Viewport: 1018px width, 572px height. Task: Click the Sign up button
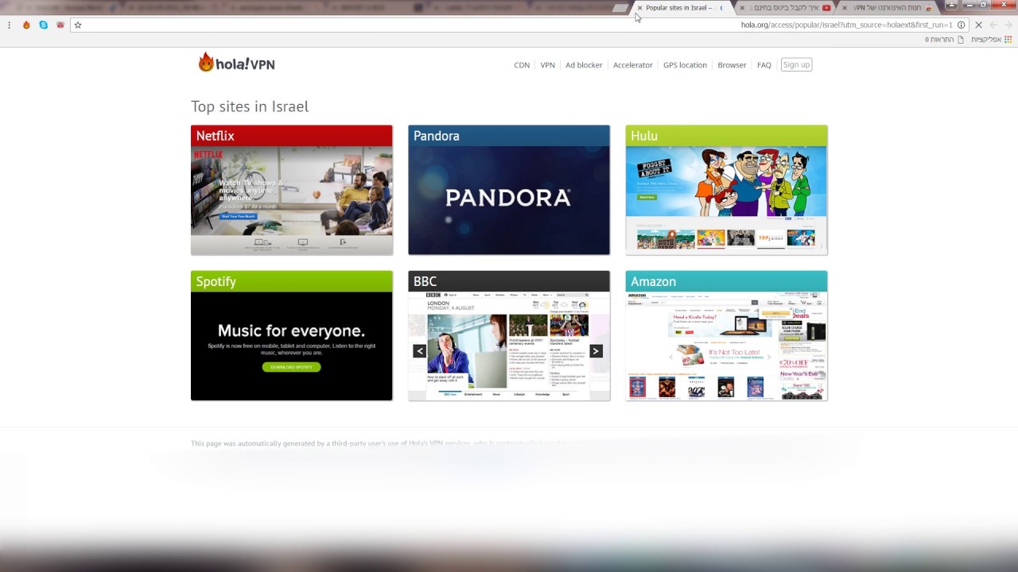(x=796, y=65)
